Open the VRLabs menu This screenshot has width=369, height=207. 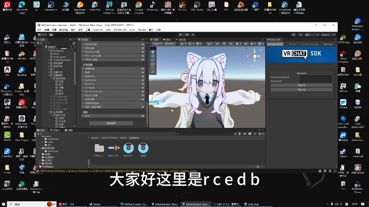tap(142, 30)
